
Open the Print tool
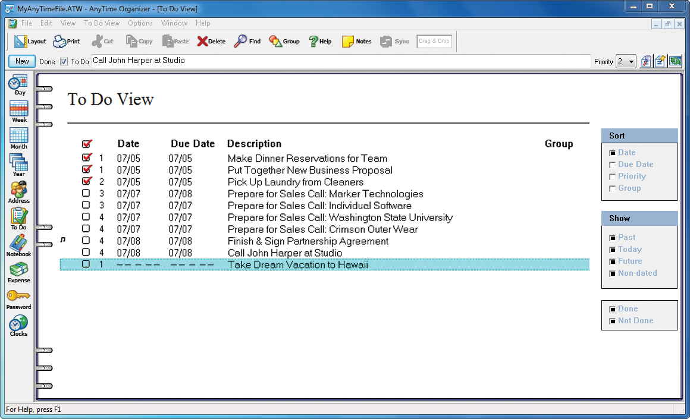[66, 41]
